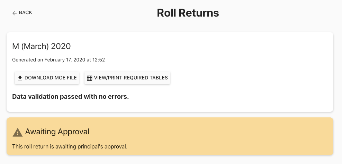Click the word FILE on the download button
This screenshot has height=164, width=342.
coord(71,78)
